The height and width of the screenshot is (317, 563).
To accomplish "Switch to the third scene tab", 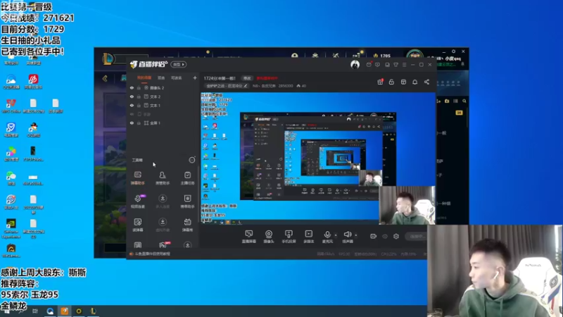I will pos(177,78).
